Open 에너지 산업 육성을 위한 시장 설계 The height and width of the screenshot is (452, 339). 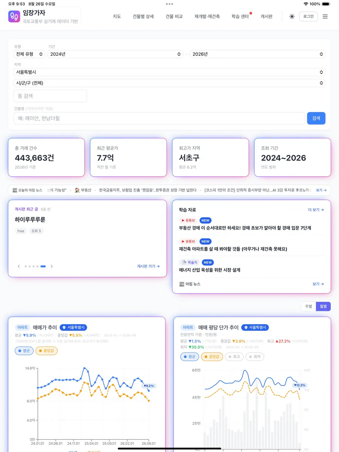pyautogui.click(x=209, y=270)
